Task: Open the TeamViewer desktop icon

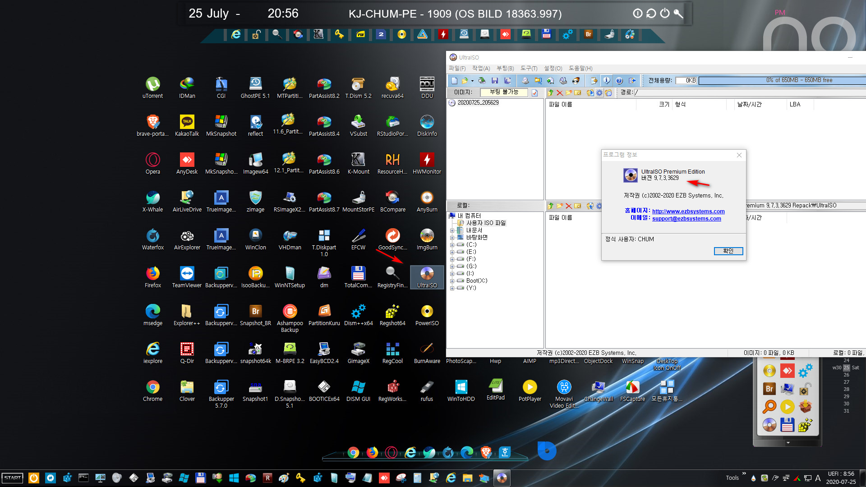Action: tap(187, 277)
